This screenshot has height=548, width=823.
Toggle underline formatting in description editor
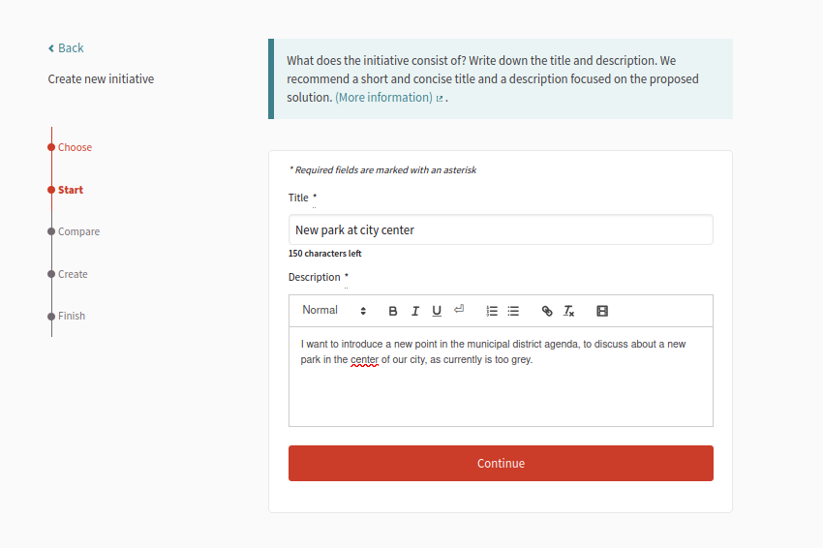coord(437,311)
